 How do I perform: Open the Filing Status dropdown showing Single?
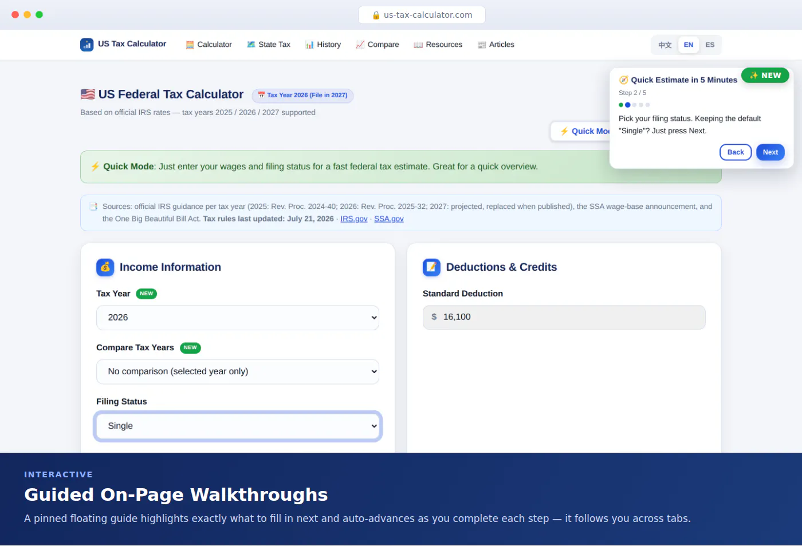pyautogui.click(x=238, y=426)
